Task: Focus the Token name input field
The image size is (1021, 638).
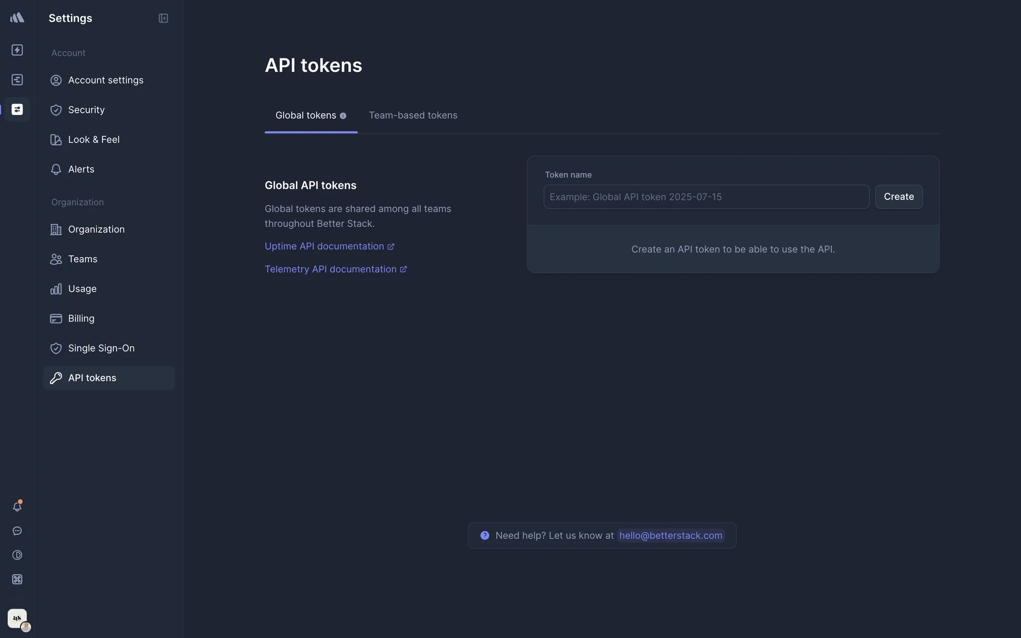Action: pos(706,197)
